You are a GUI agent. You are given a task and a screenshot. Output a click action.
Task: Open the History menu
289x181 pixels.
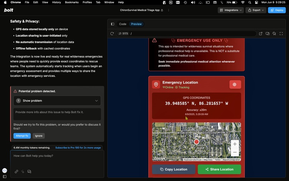click(56, 2)
